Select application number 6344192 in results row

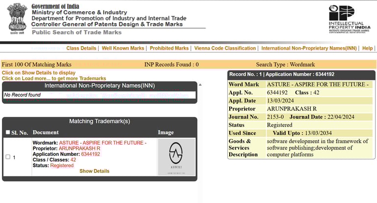click(91, 154)
